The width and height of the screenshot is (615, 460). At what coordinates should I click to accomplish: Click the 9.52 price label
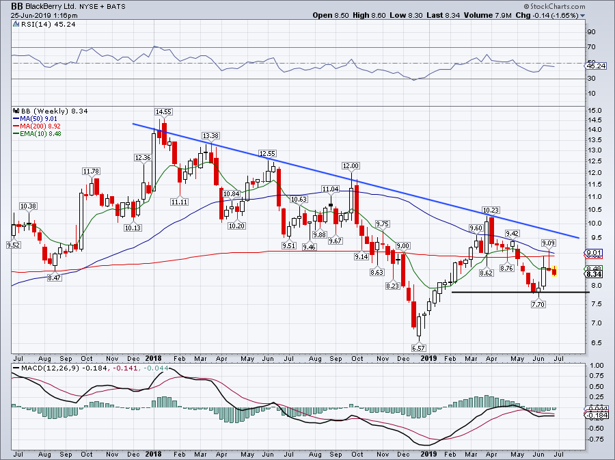click(x=14, y=245)
